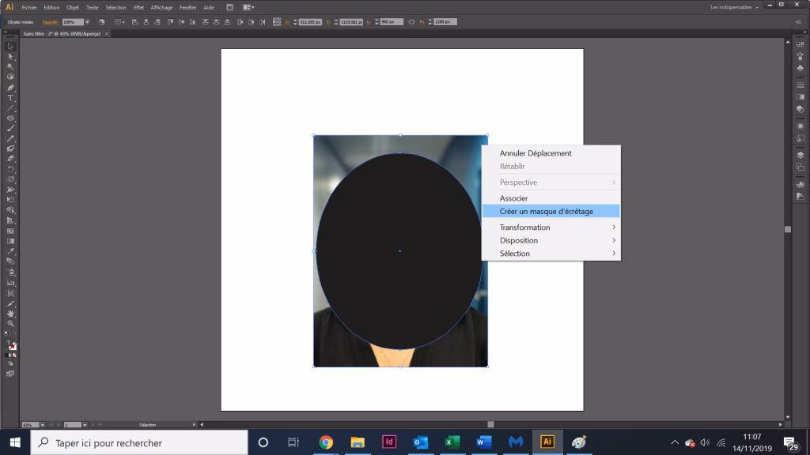Viewport: 810px width, 455px height.
Task: Select the Hand tool
Action: point(9,313)
